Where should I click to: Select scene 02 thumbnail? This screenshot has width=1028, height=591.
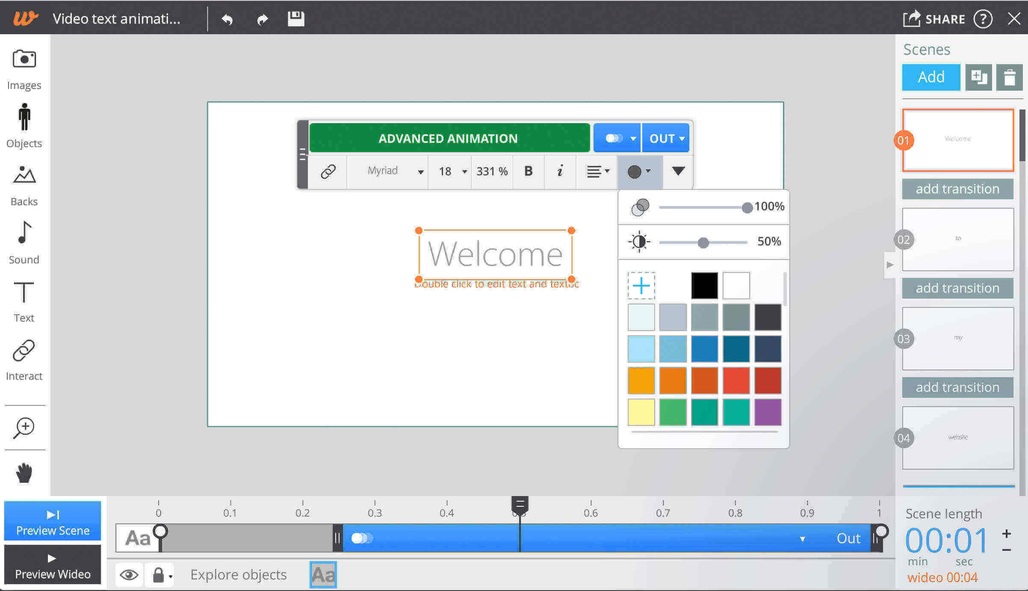click(957, 239)
